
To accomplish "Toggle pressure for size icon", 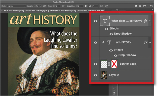I will (101, 6).
